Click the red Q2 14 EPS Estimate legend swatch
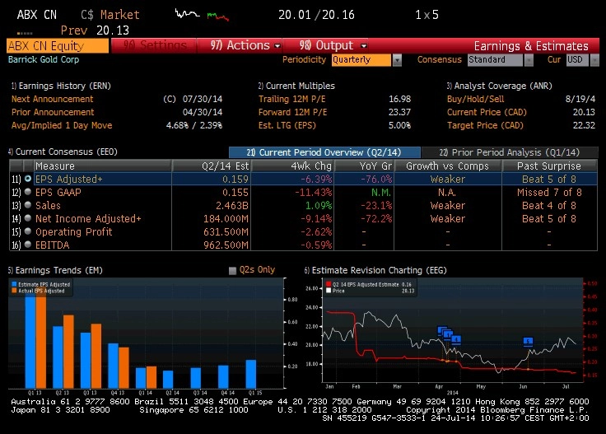The image size is (606, 434). pyautogui.click(x=329, y=284)
